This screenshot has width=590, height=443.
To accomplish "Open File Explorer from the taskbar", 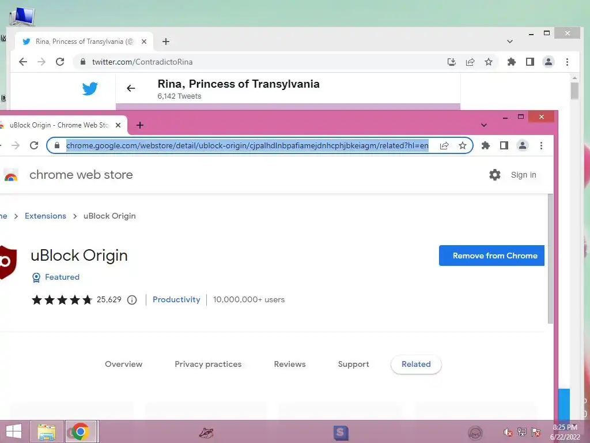I will coord(47,431).
